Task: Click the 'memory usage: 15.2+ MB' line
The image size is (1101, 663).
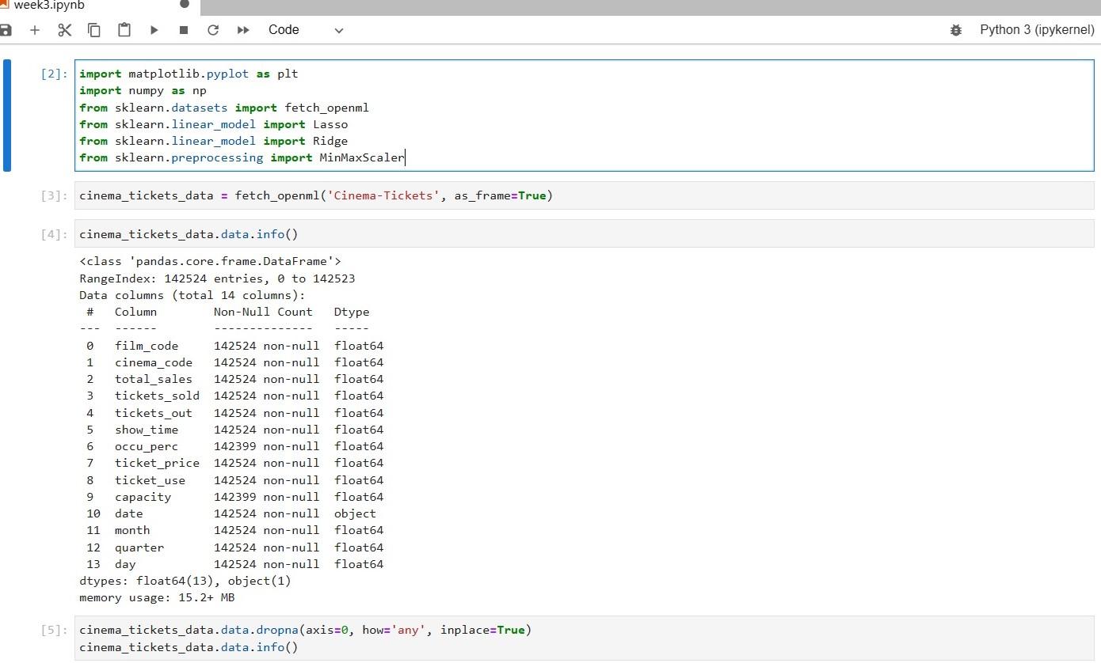Action: click(157, 597)
